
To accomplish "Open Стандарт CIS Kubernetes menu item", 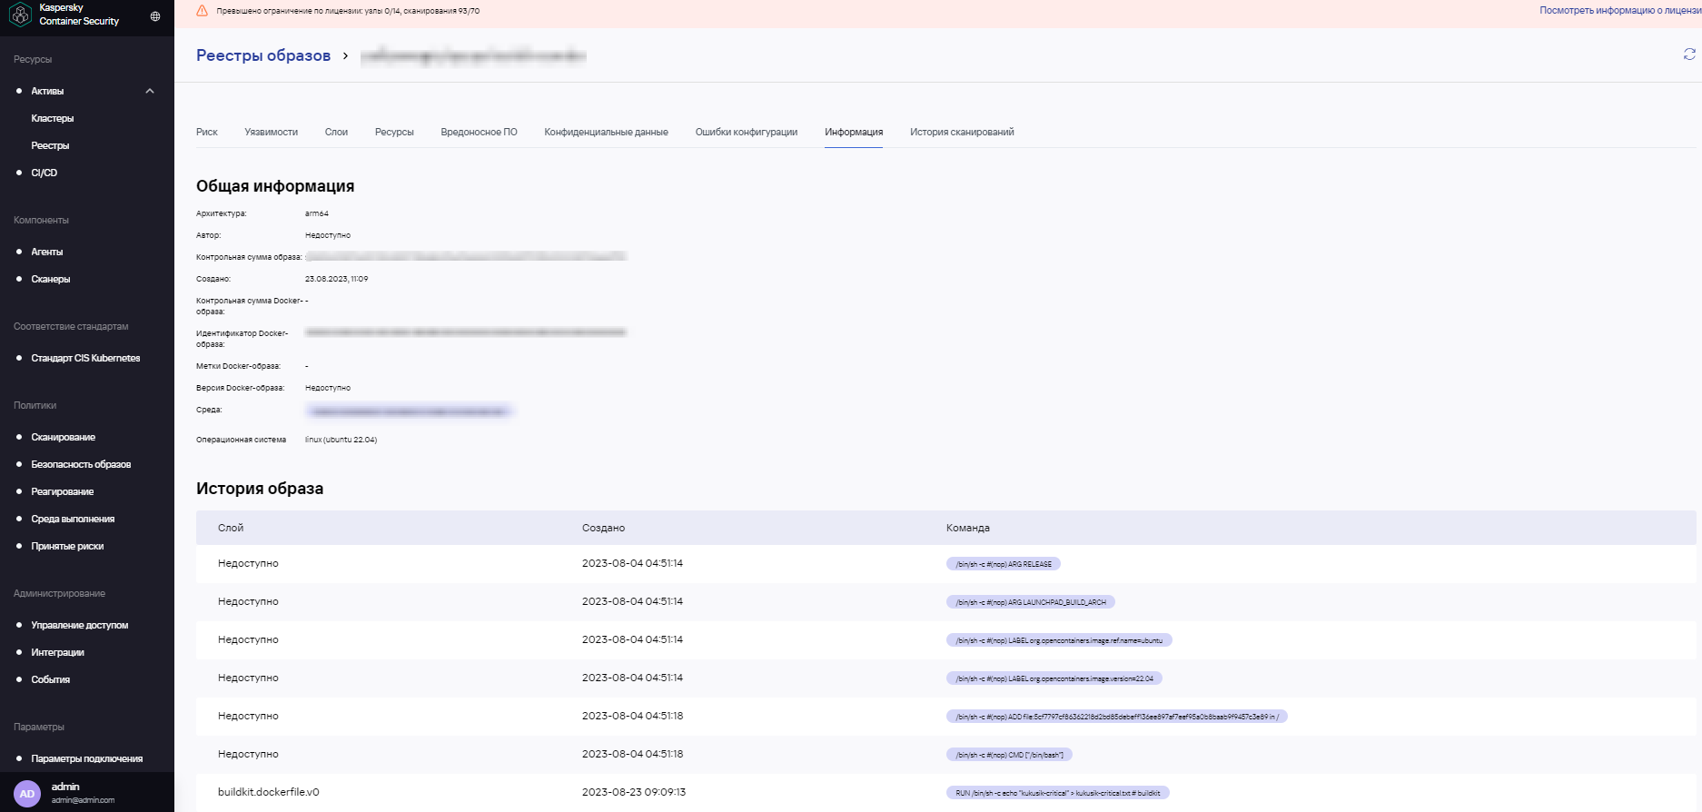I will point(85,358).
